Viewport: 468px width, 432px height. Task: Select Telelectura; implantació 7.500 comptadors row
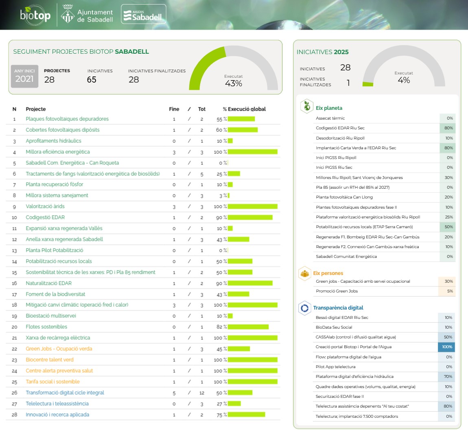pyautogui.click(x=385, y=417)
